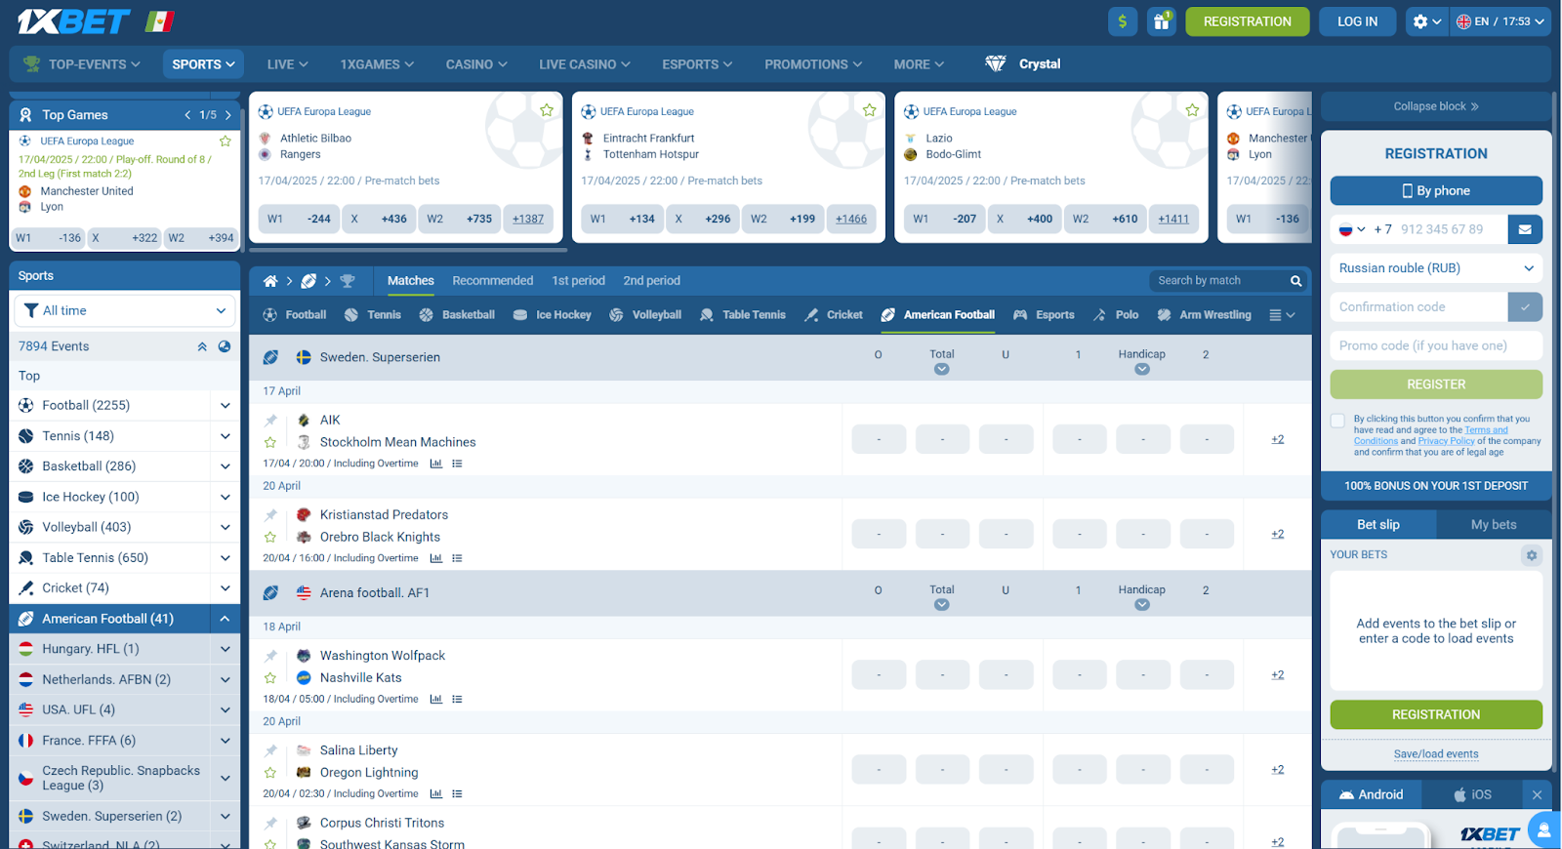Image resolution: width=1562 pixels, height=849 pixels.
Task: Open the SPORTS menu
Action: 203,64
